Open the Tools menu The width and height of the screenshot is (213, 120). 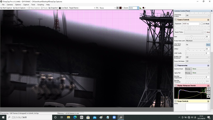(33, 5)
